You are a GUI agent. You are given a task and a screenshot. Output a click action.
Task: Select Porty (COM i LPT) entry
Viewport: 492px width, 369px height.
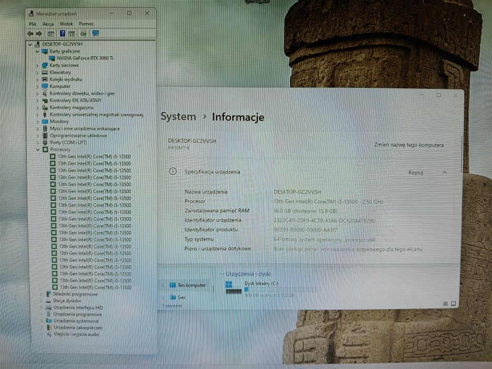coord(69,142)
